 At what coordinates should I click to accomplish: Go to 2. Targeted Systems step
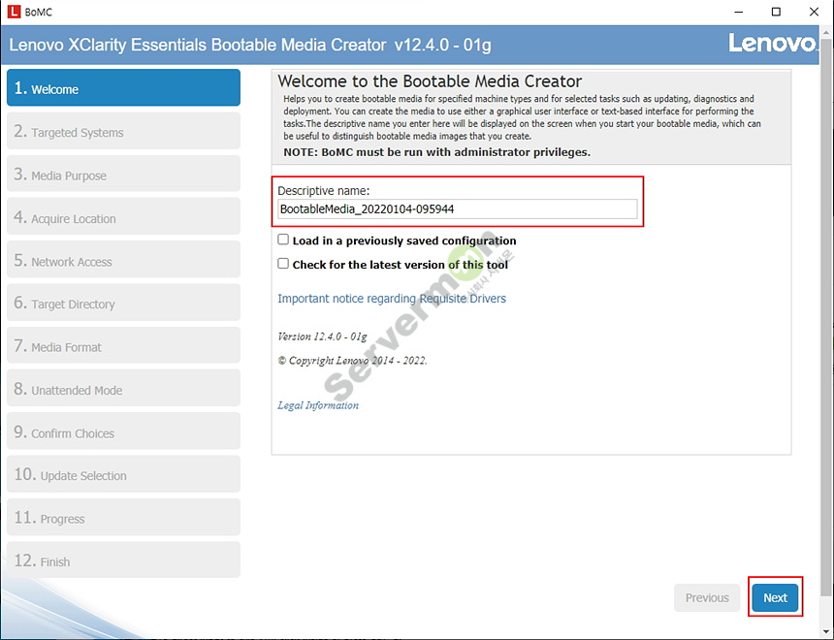coord(123,131)
